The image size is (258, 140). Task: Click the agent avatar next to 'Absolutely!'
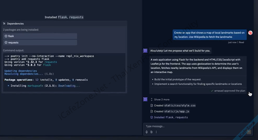[145, 51]
